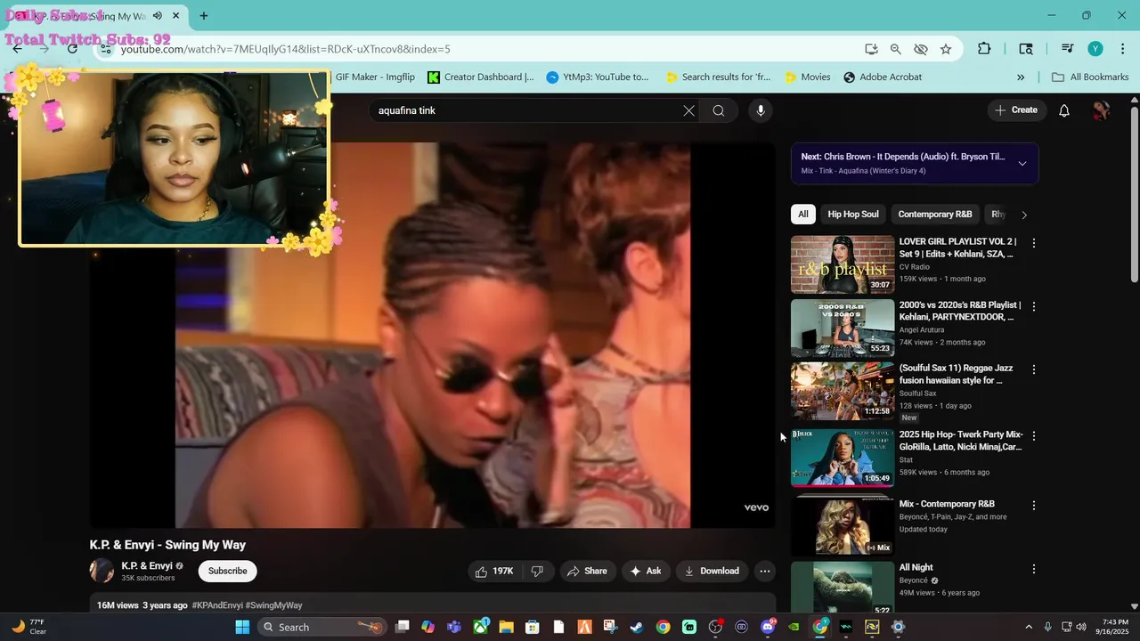
Task: Select the Contemporary R&B chip
Action: point(935,215)
